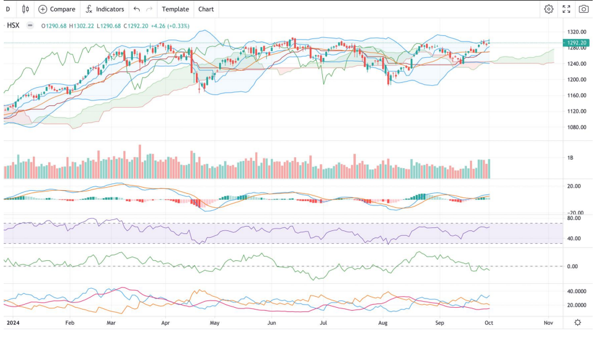Click the HSX symbol name
Viewport: 600px width, 337px height.
14,26
